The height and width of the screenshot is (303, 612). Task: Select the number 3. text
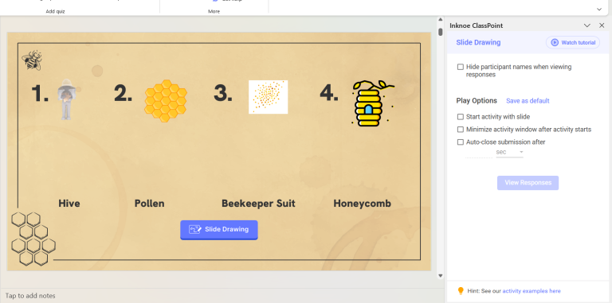[x=223, y=94]
